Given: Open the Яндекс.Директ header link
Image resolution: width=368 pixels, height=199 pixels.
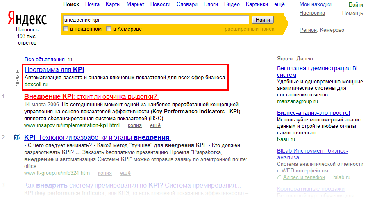Looking at the screenshot, I should (295, 58).
